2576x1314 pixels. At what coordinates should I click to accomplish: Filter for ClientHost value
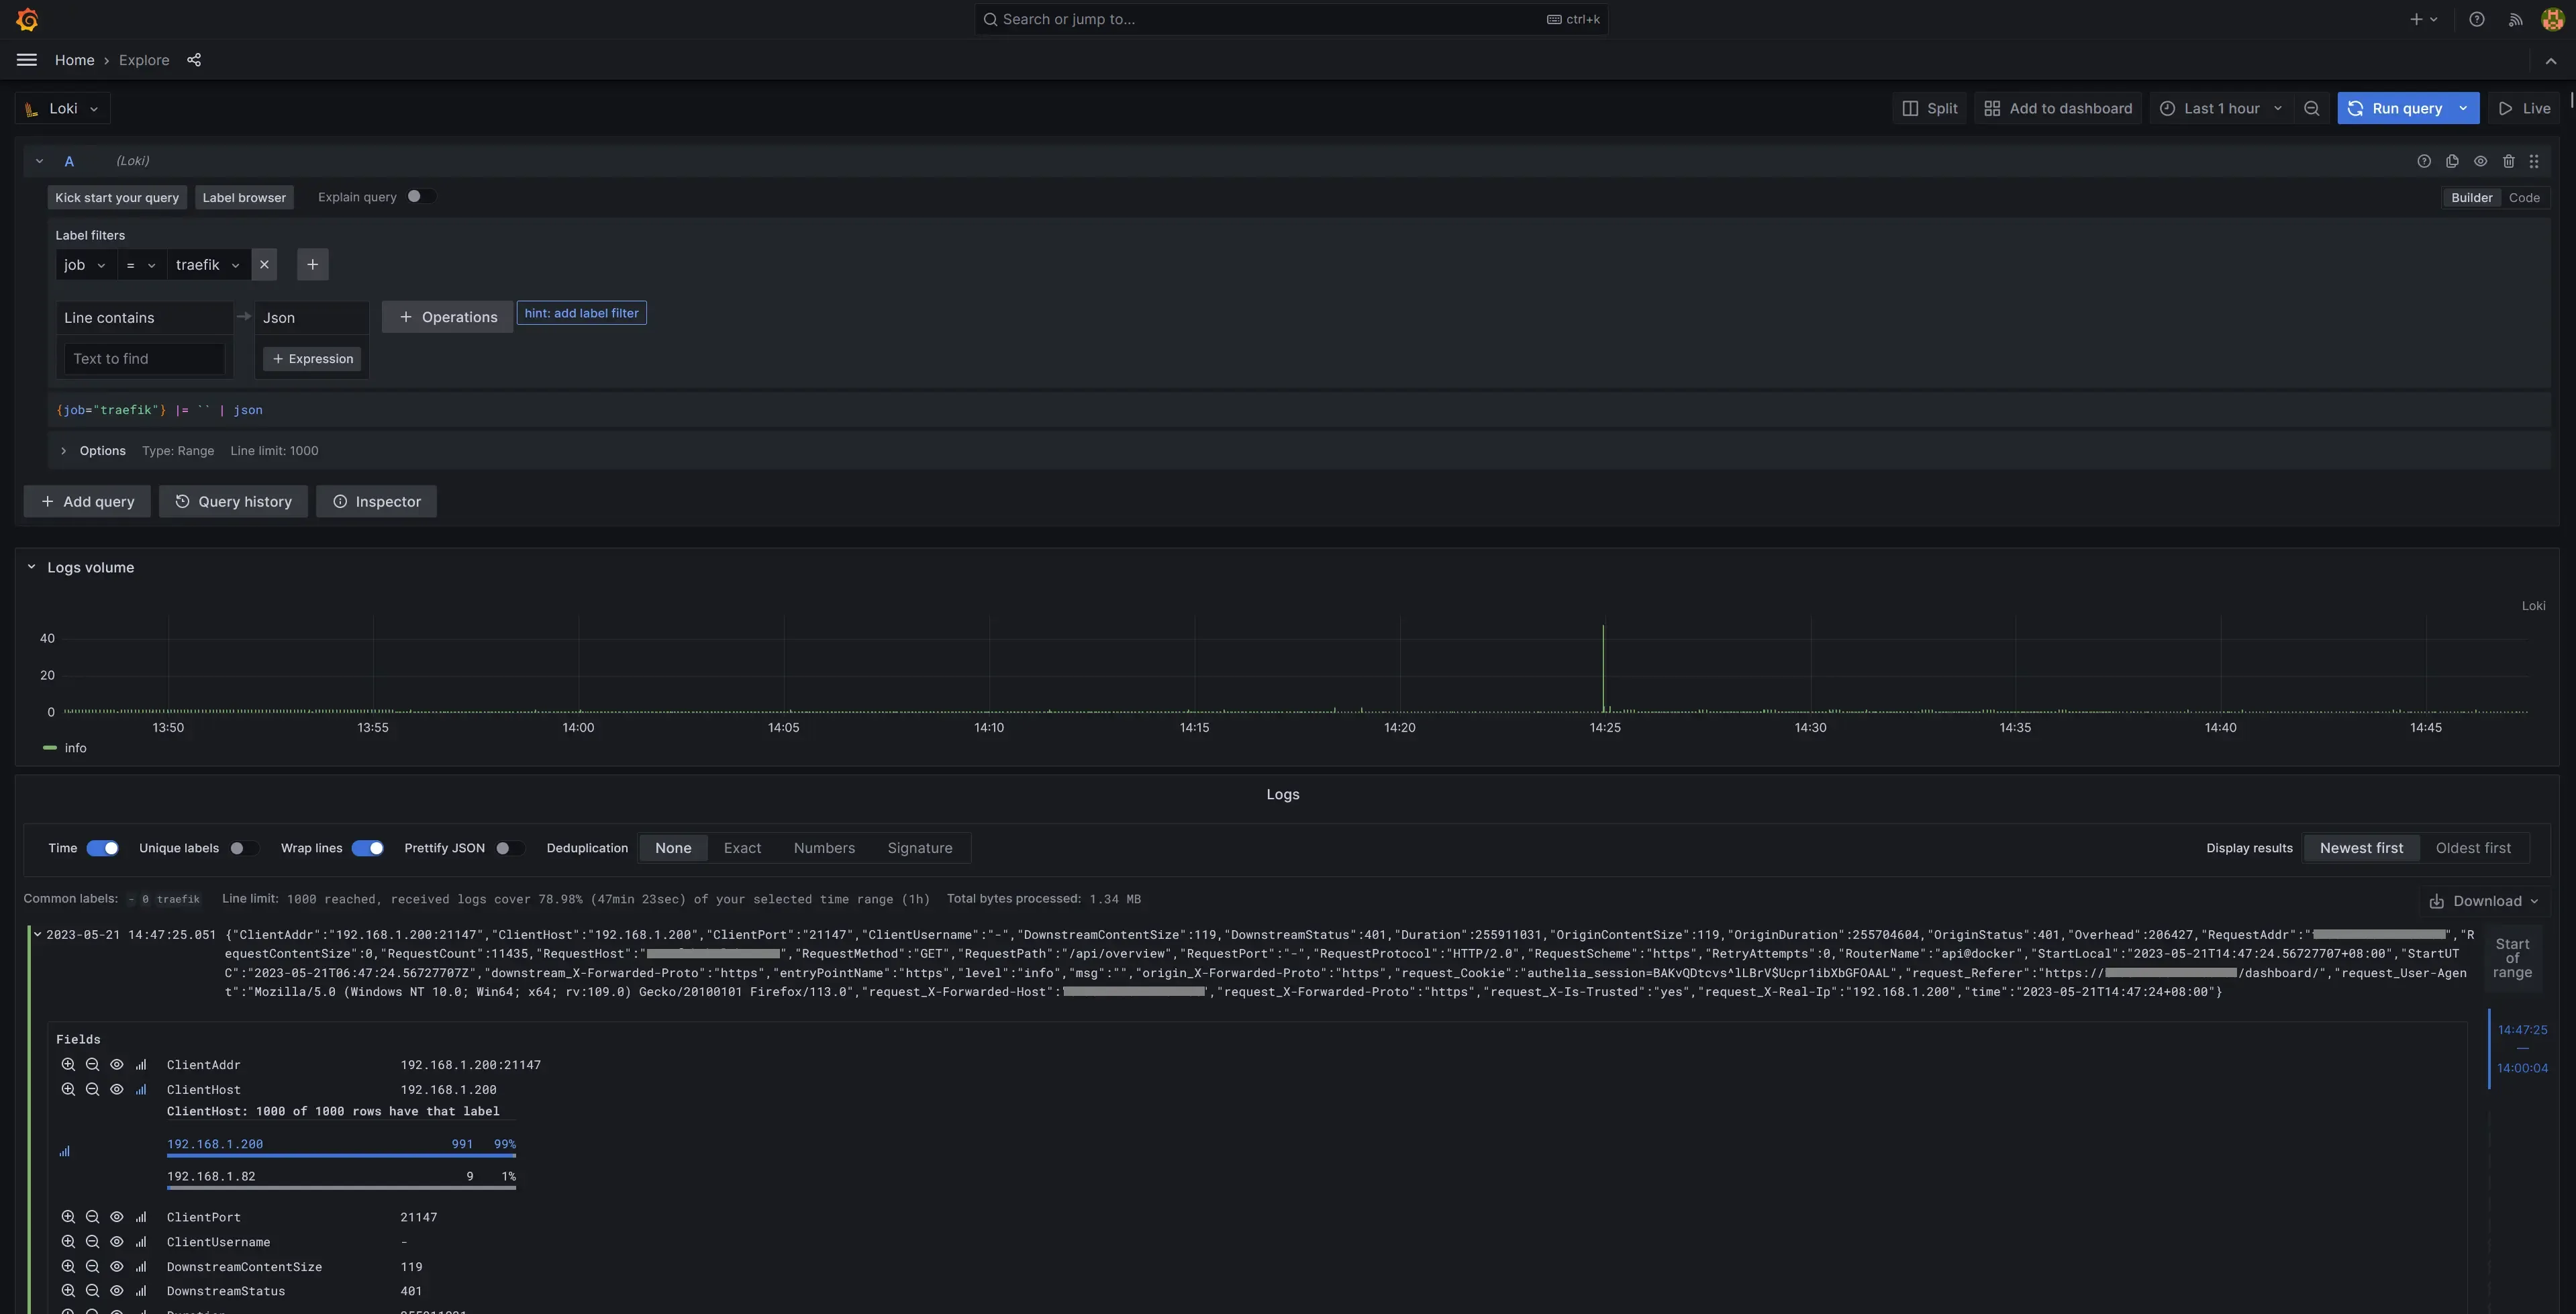[x=68, y=1090]
